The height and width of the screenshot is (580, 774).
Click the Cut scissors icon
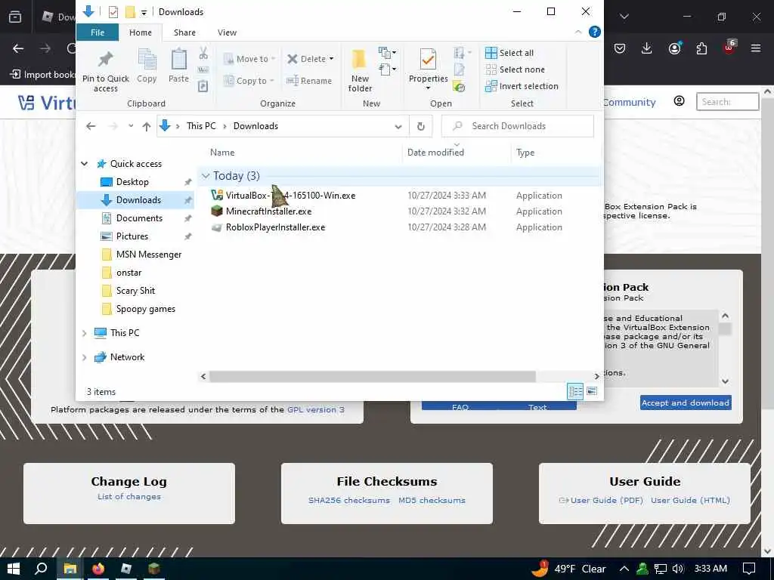pyautogui.click(x=203, y=53)
